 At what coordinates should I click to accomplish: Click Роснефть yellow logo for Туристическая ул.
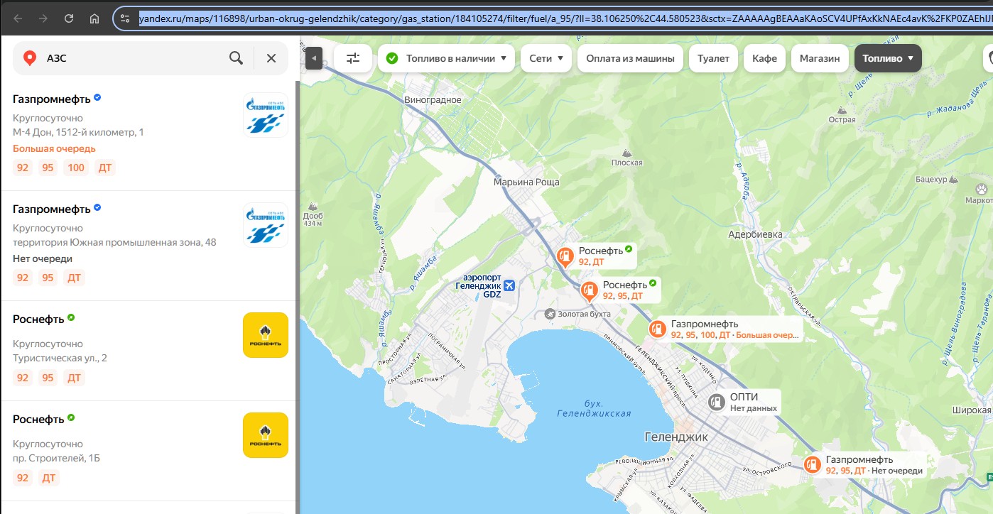click(266, 335)
